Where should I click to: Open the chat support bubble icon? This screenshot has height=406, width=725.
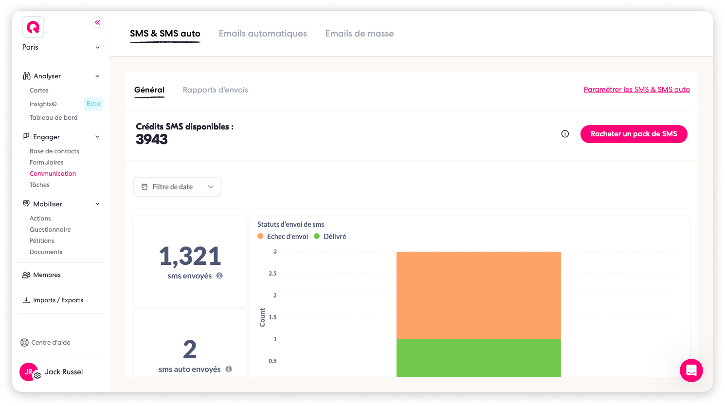[x=691, y=370]
